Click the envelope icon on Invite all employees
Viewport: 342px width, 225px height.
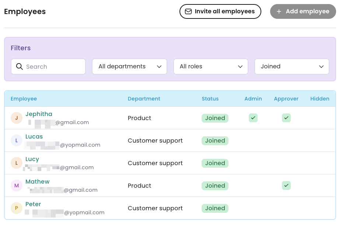click(188, 11)
